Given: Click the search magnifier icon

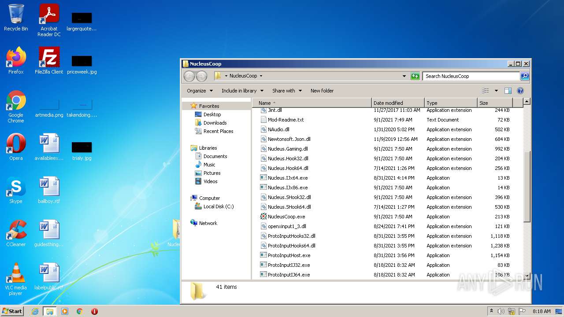Looking at the screenshot, I should 525,76.
